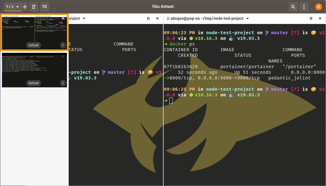Click NAMES column header in terminal 2

275,61
